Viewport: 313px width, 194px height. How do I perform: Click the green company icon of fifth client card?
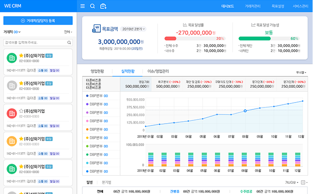click(12, 169)
